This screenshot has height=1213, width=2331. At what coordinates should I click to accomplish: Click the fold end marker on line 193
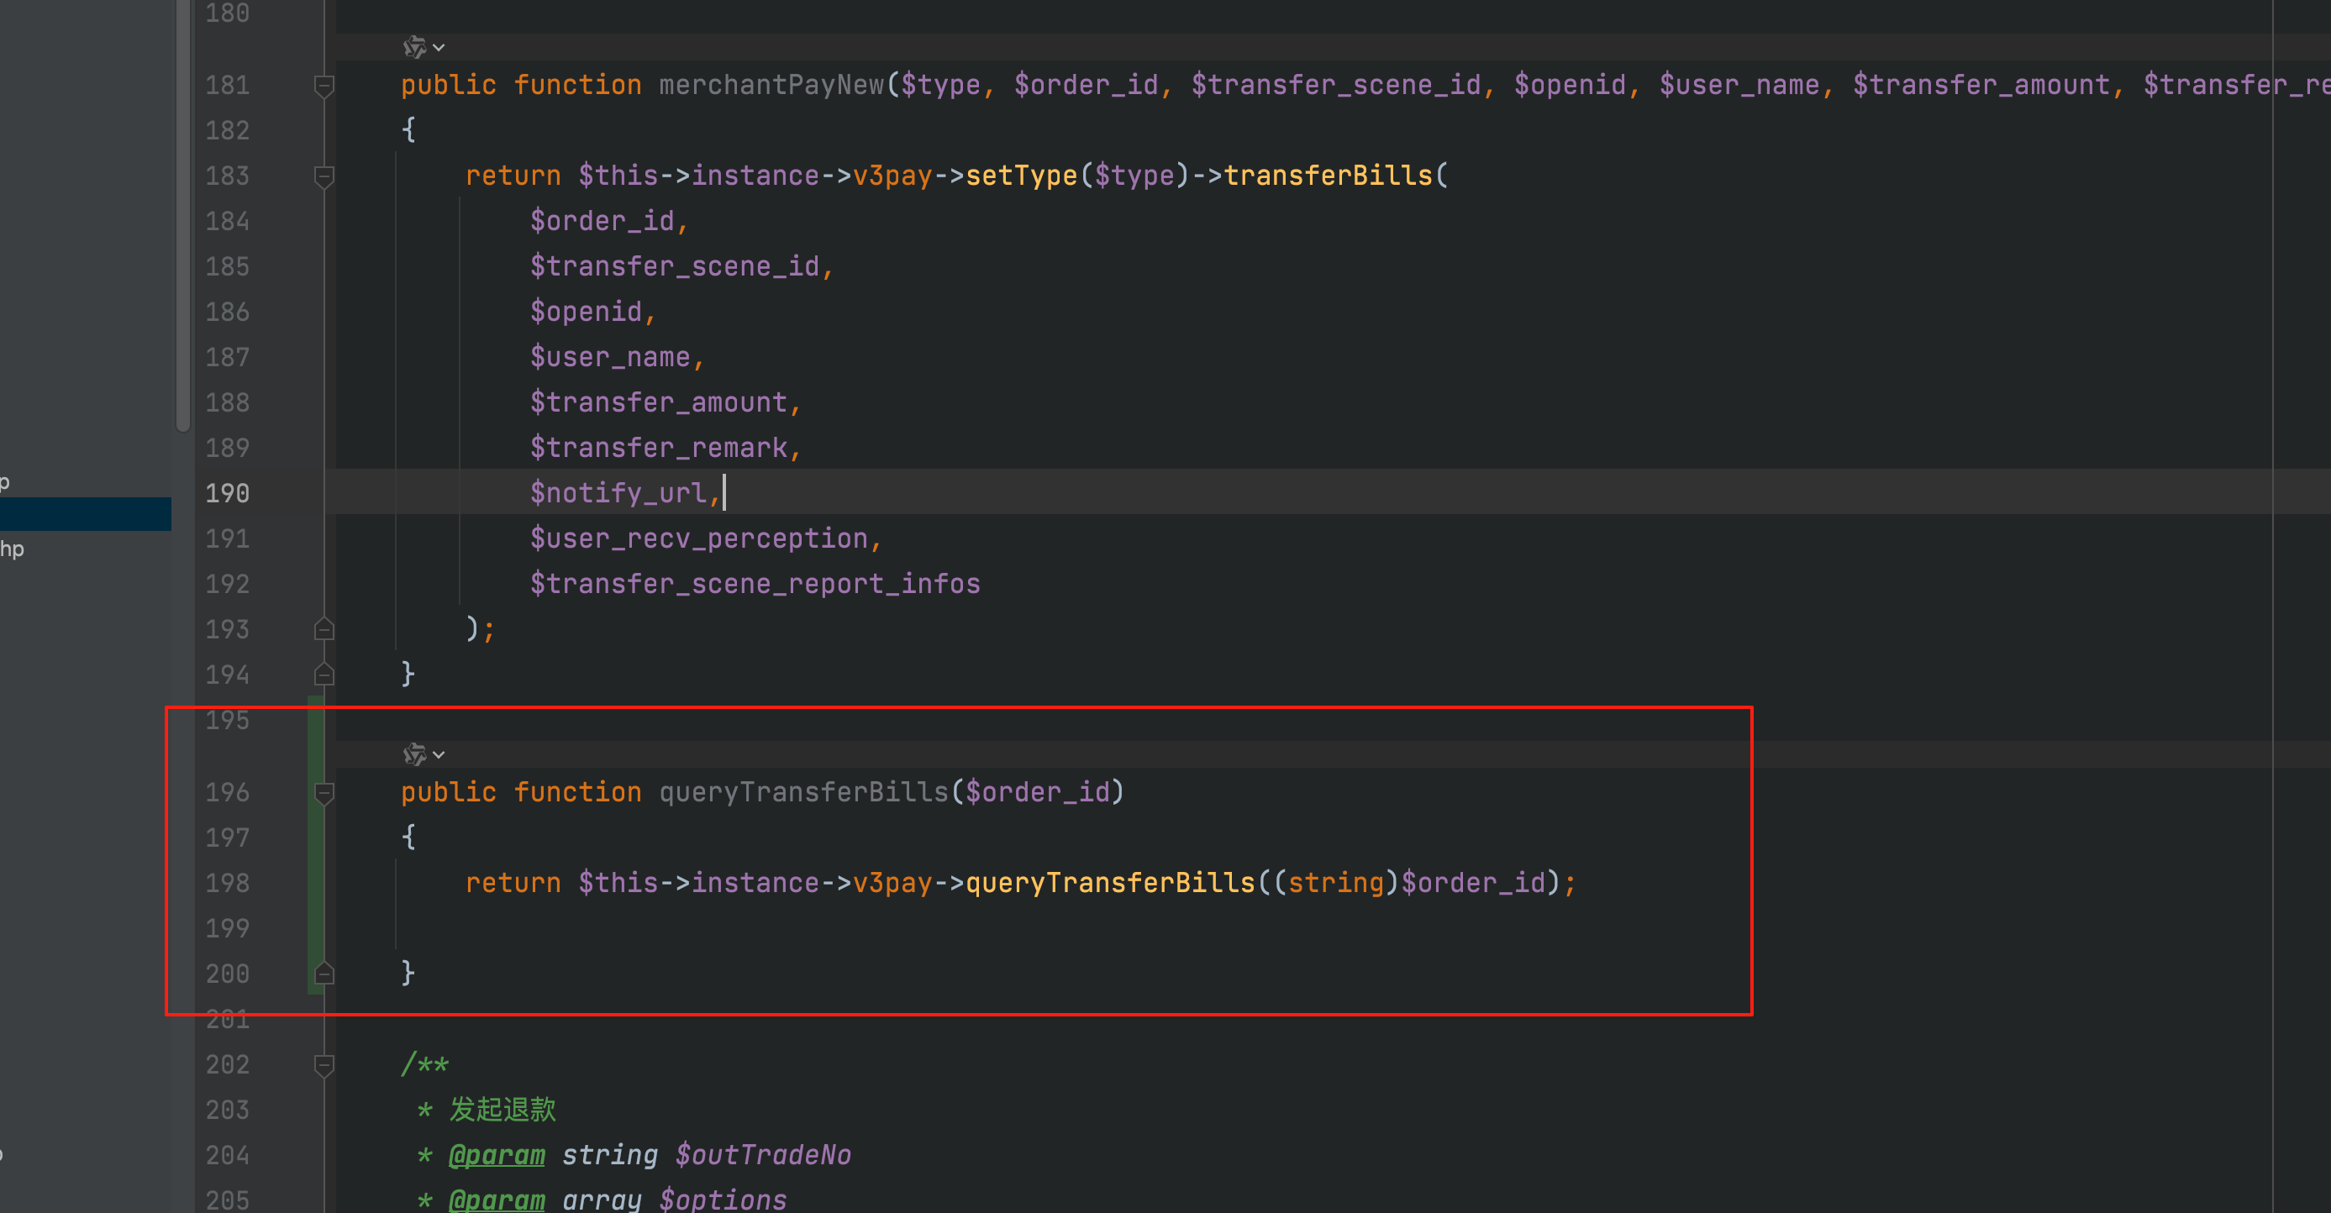pos(324,629)
